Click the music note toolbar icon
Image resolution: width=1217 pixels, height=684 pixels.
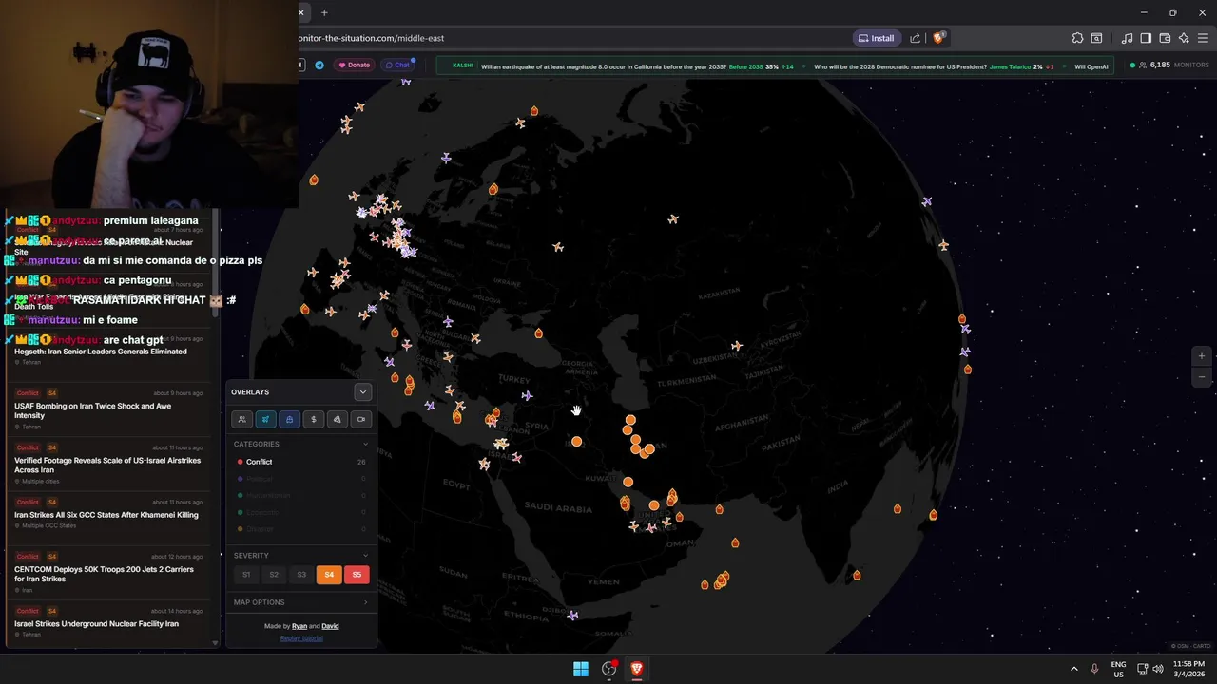1127,38
